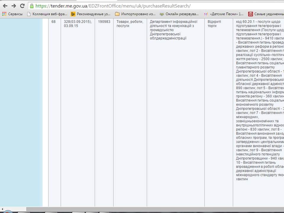Open the Сервисы apps shortcut

[x=12, y=14]
